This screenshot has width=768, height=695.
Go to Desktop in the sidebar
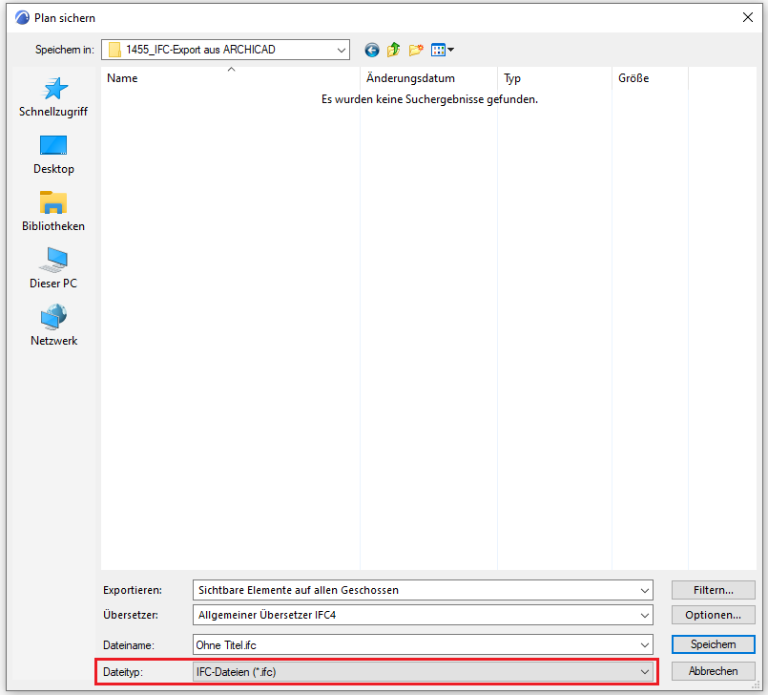[53, 155]
